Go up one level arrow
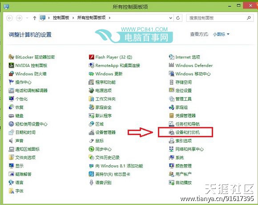 pyautogui.click(x=35, y=18)
